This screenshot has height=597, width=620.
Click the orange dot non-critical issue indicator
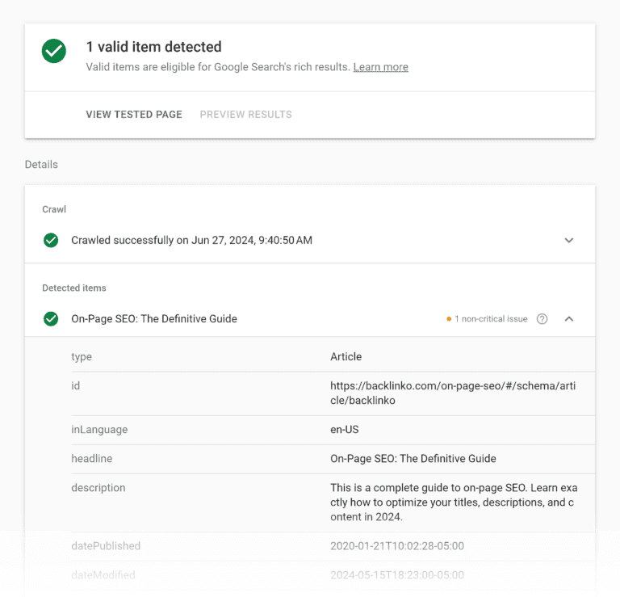pyautogui.click(x=449, y=319)
